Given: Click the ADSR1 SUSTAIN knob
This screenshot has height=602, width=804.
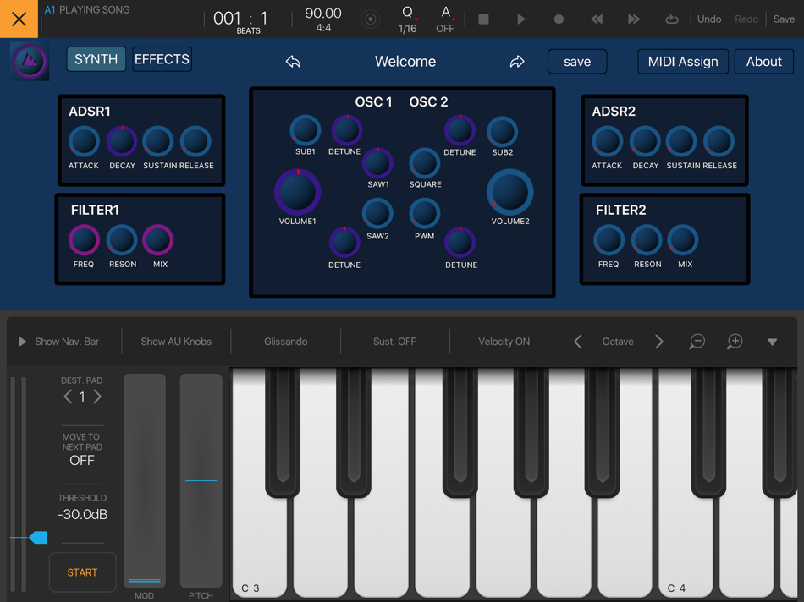Looking at the screenshot, I should tap(158, 141).
